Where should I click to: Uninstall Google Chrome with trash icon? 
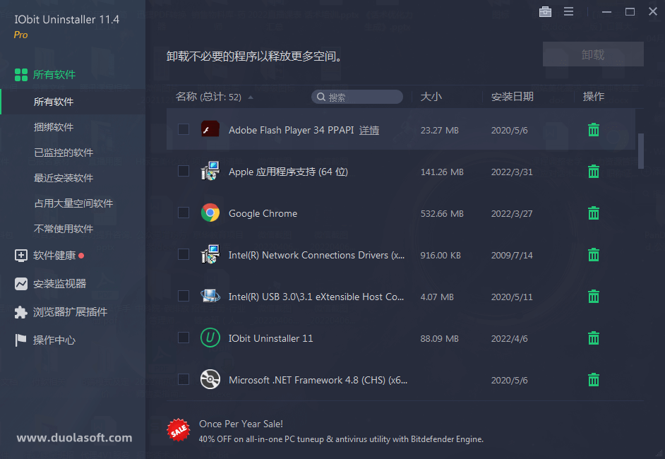(x=593, y=213)
